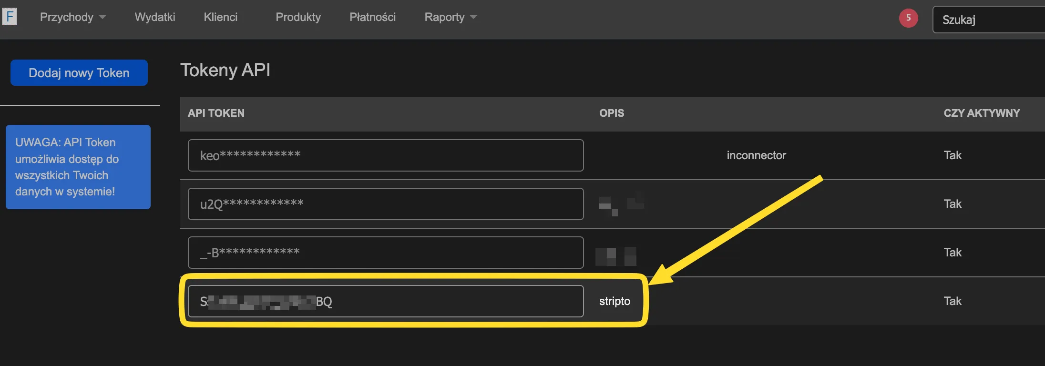Click the F logo icon

10,17
